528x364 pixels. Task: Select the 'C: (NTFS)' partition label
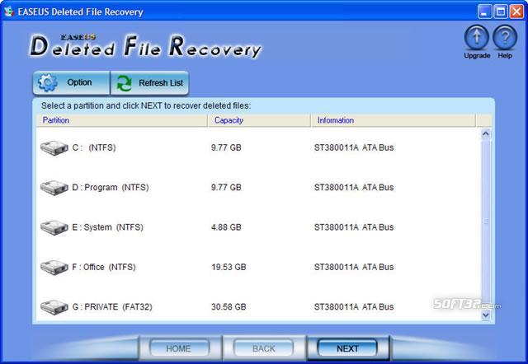[x=94, y=147]
